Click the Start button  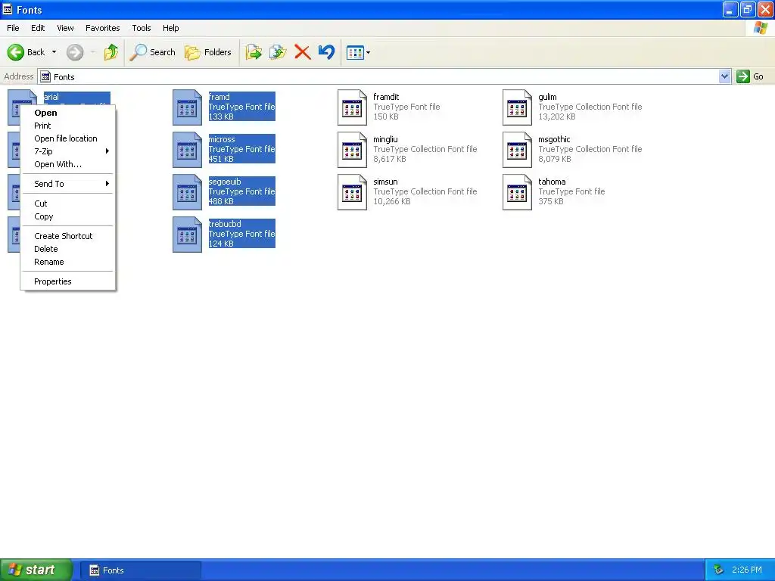pos(36,570)
